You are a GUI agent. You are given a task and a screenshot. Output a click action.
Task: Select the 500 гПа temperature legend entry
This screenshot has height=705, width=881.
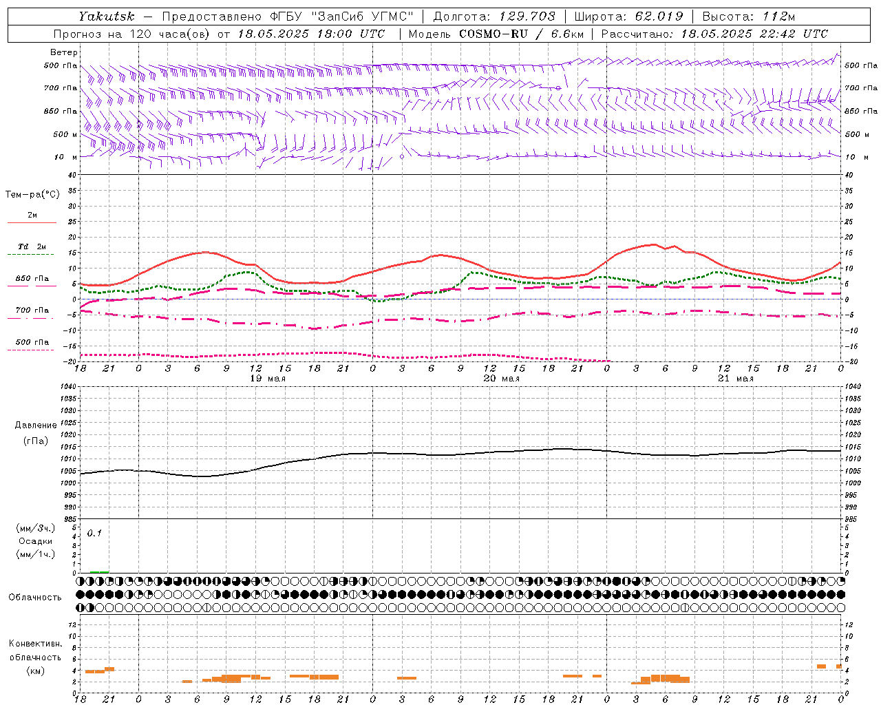click(x=32, y=342)
